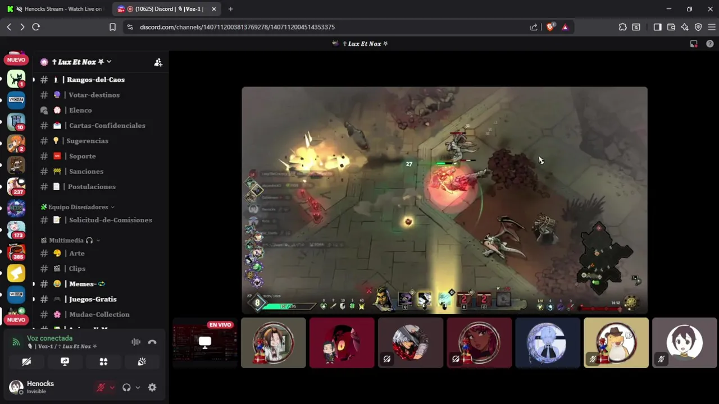Bookmark this page icon

112,27
